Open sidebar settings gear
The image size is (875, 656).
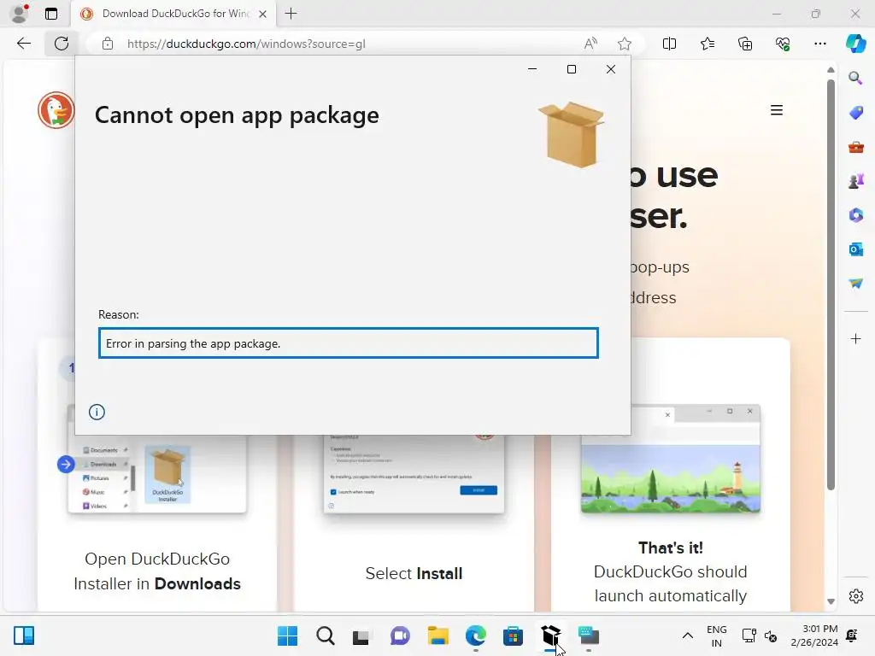click(x=855, y=596)
